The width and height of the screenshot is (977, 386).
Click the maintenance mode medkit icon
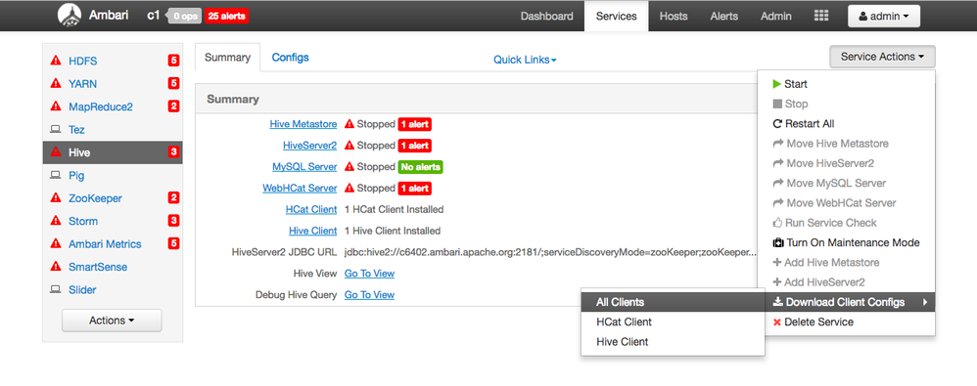tap(777, 242)
